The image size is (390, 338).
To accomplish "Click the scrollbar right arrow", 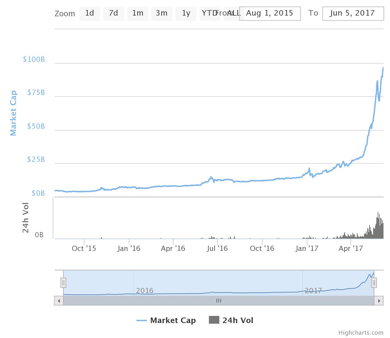I will click(379, 301).
